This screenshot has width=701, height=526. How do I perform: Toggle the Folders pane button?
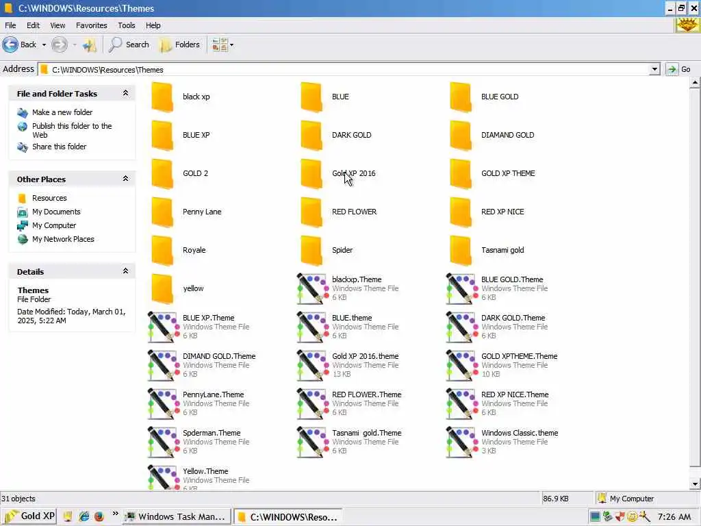tap(180, 45)
